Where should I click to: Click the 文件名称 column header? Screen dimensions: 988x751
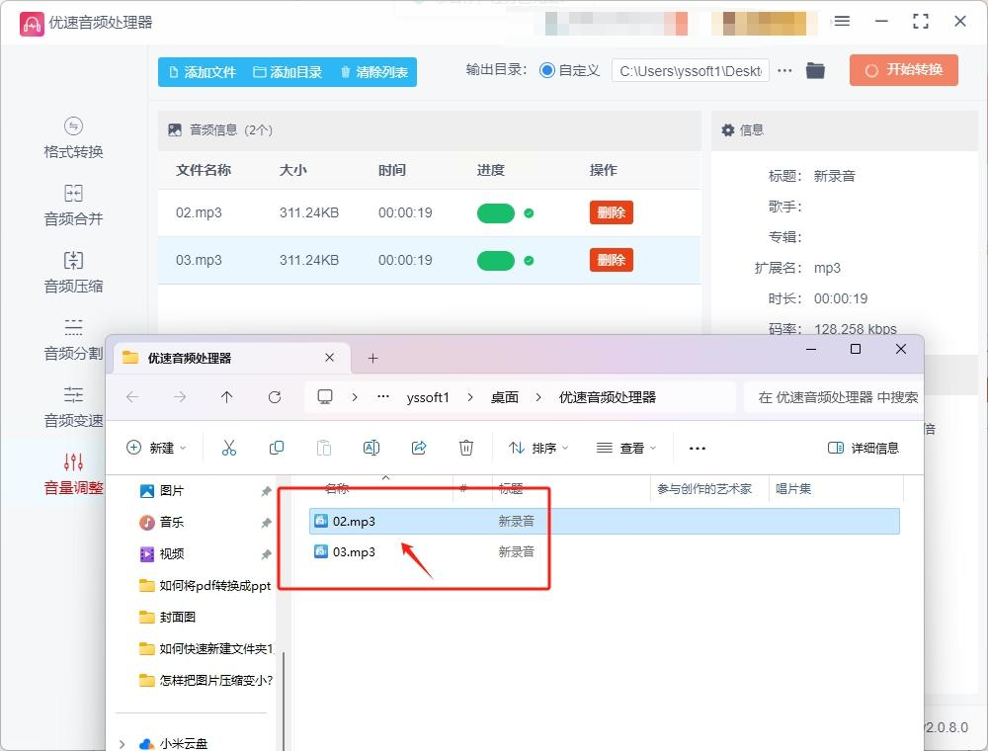pos(204,170)
